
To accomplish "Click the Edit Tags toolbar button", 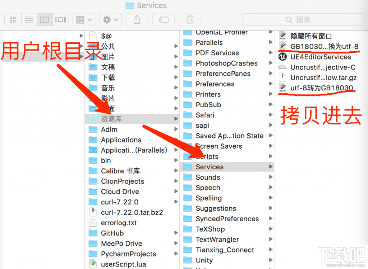I will click(x=164, y=19).
